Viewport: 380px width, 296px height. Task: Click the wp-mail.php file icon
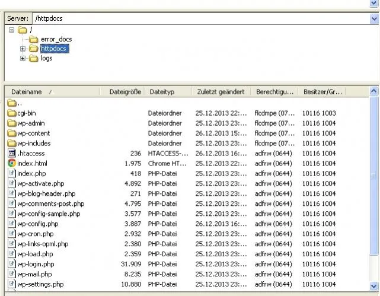(x=12, y=274)
